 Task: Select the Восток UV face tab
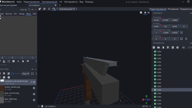(9, 14)
